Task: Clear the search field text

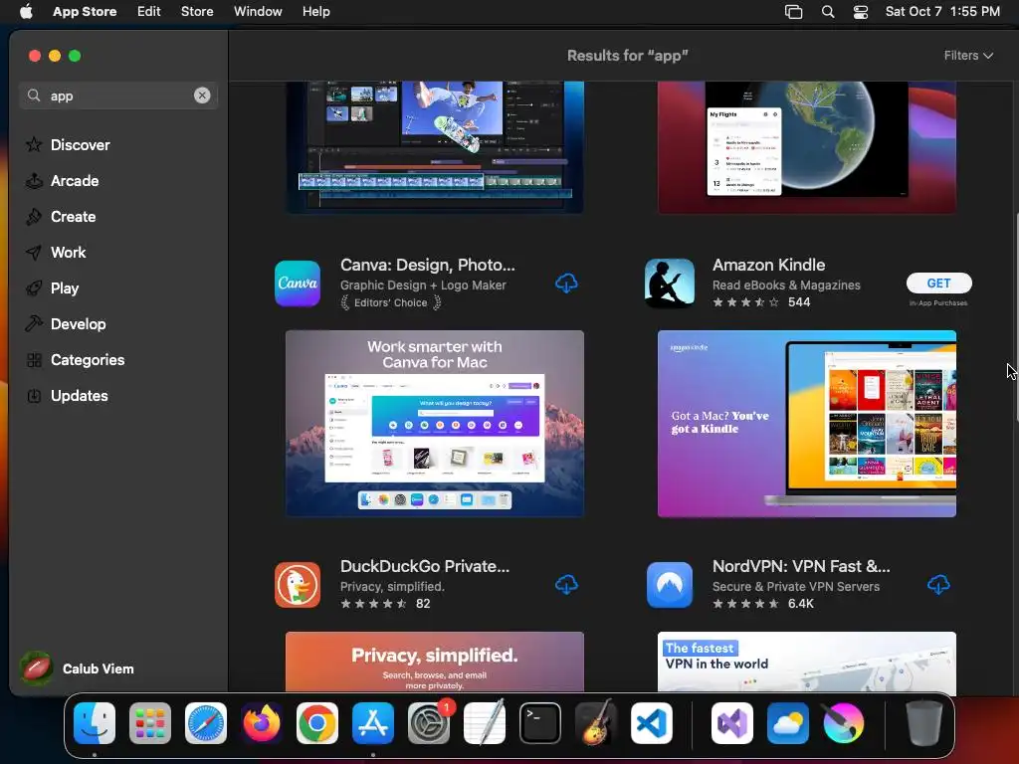Action: 202,95
